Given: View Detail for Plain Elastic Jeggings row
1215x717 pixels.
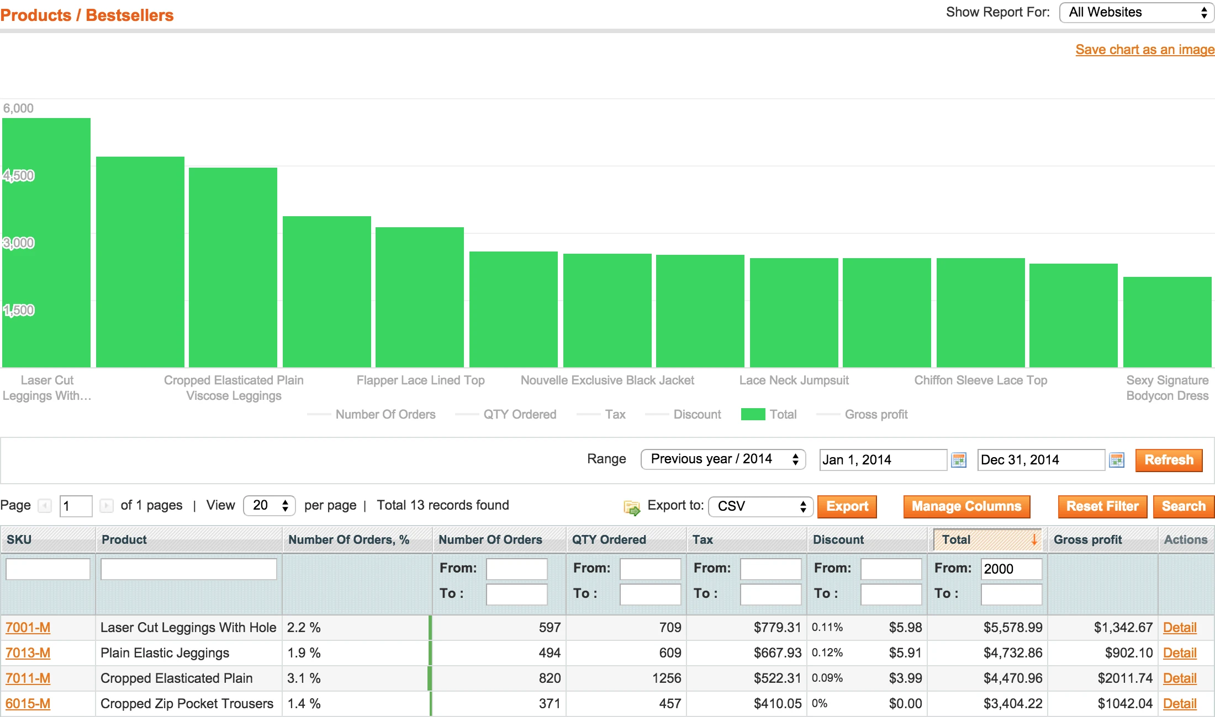Looking at the screenshot, I should (1180, 653).
